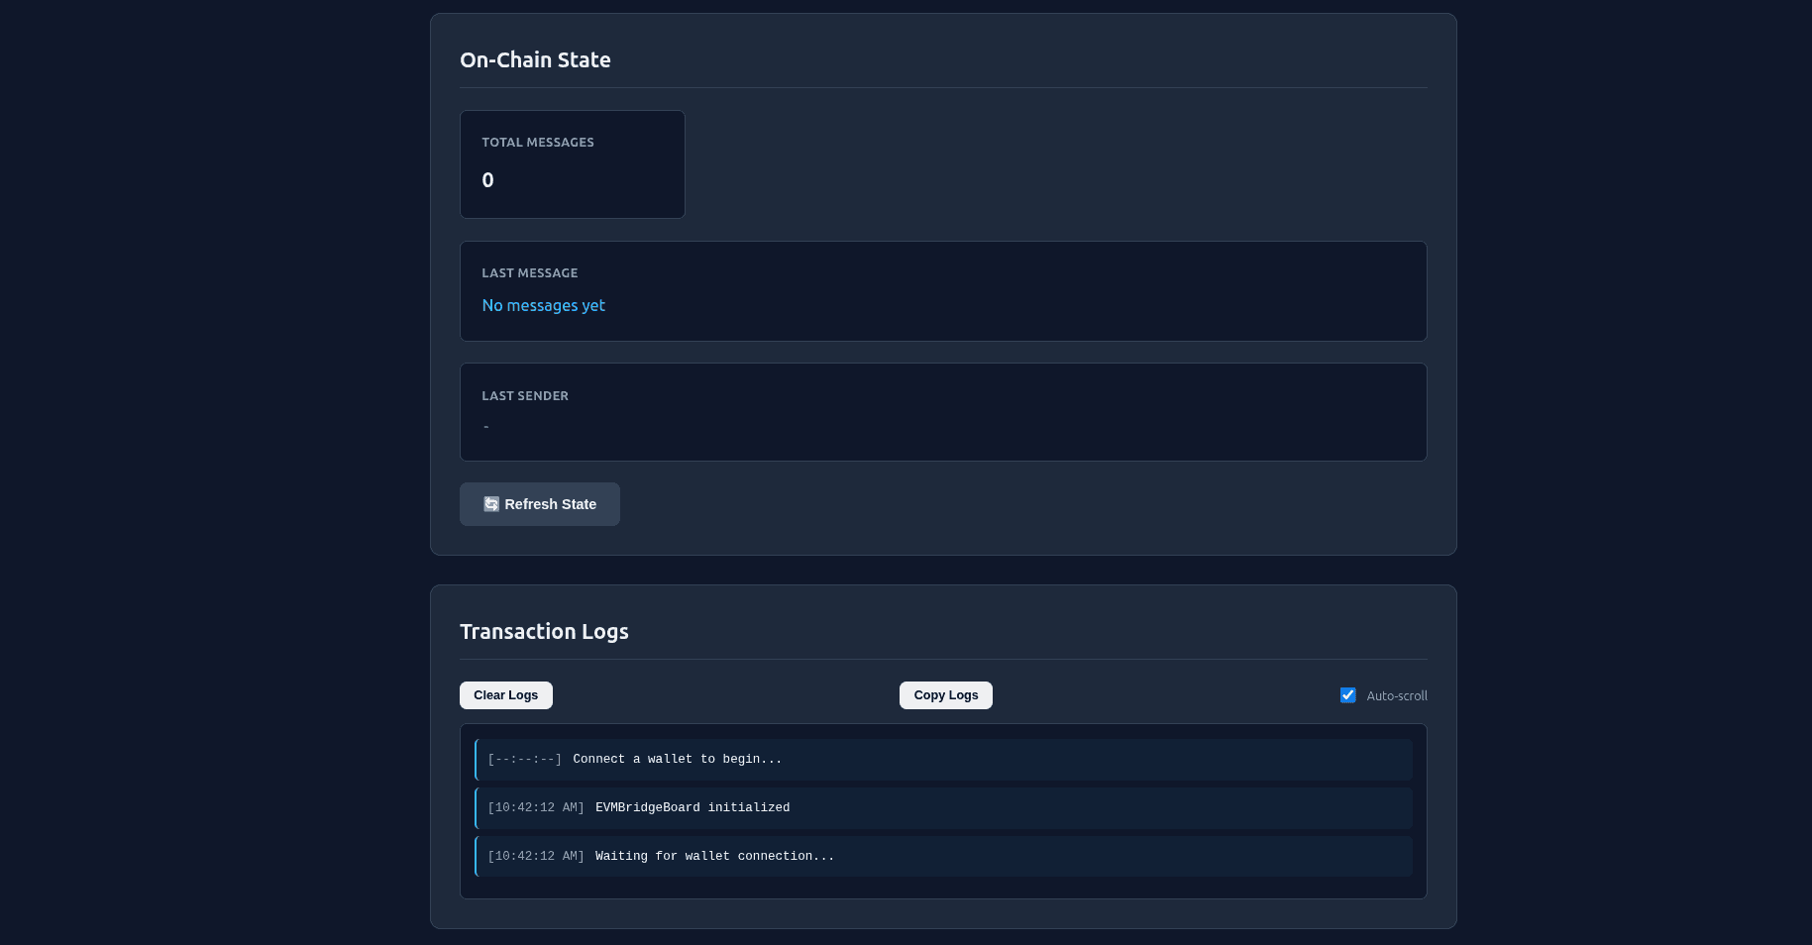This screenshot has height=945, width=1812.
Task: Click the Refresh State button
Action: (539, 504)
